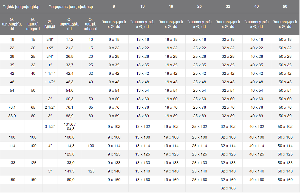This screenshot has height=193, width=300.
Task: Click the "9 x 18" cell
Action: coord(114,39)
